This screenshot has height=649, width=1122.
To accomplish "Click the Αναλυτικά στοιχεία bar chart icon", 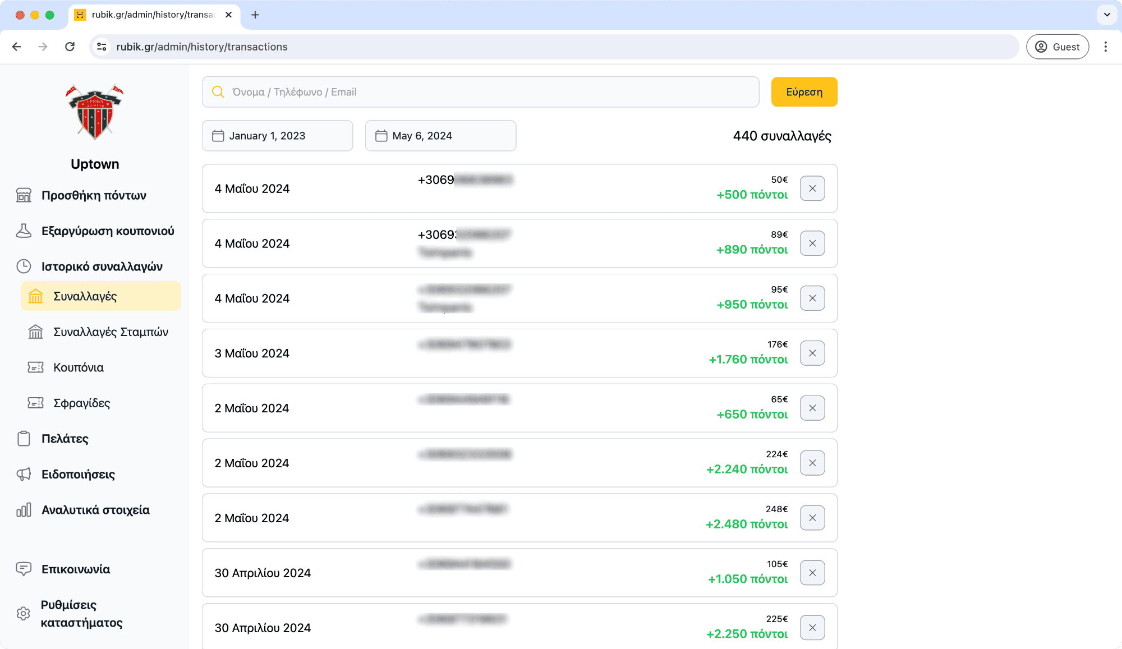I will click(24, 510).
